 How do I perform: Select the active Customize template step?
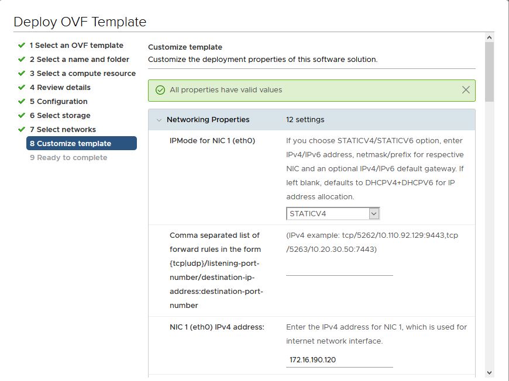click(x=81, y=143)
